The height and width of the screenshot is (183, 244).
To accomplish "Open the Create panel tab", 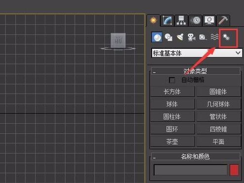I will [153, 20].
